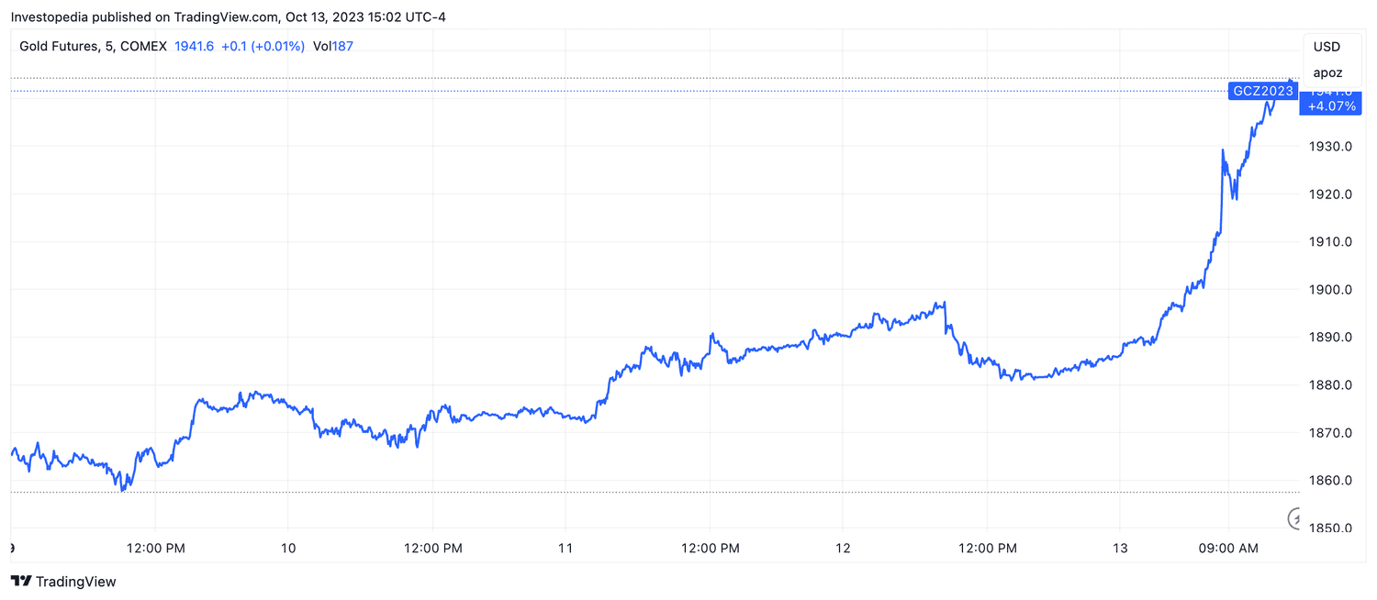Click the +4.07% price scale label

(1331, 106)
